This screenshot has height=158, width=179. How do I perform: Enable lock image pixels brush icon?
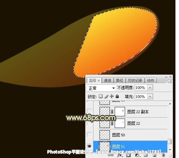(106, 96)
